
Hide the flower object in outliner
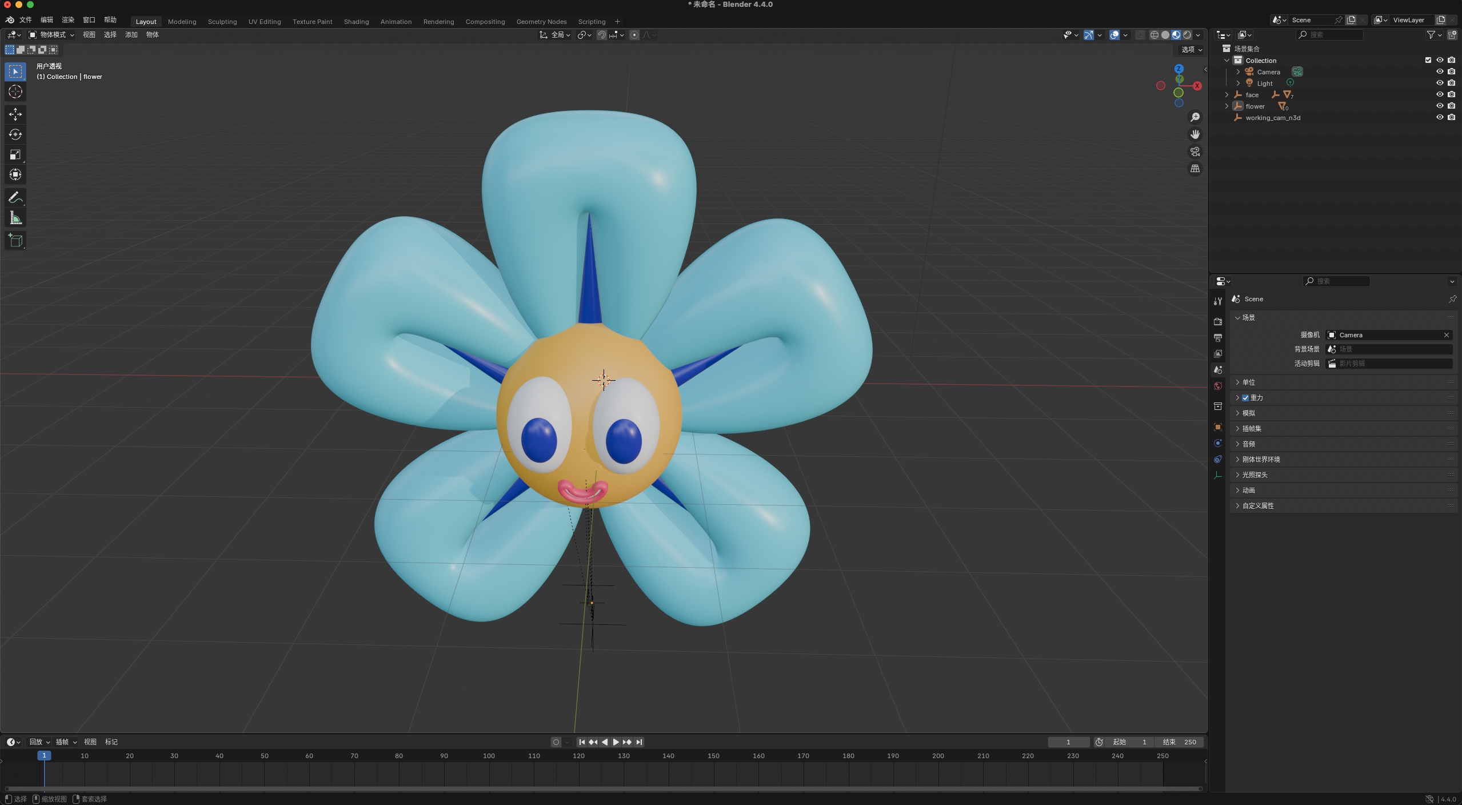pyautogui.click(x=1439, y=106)
